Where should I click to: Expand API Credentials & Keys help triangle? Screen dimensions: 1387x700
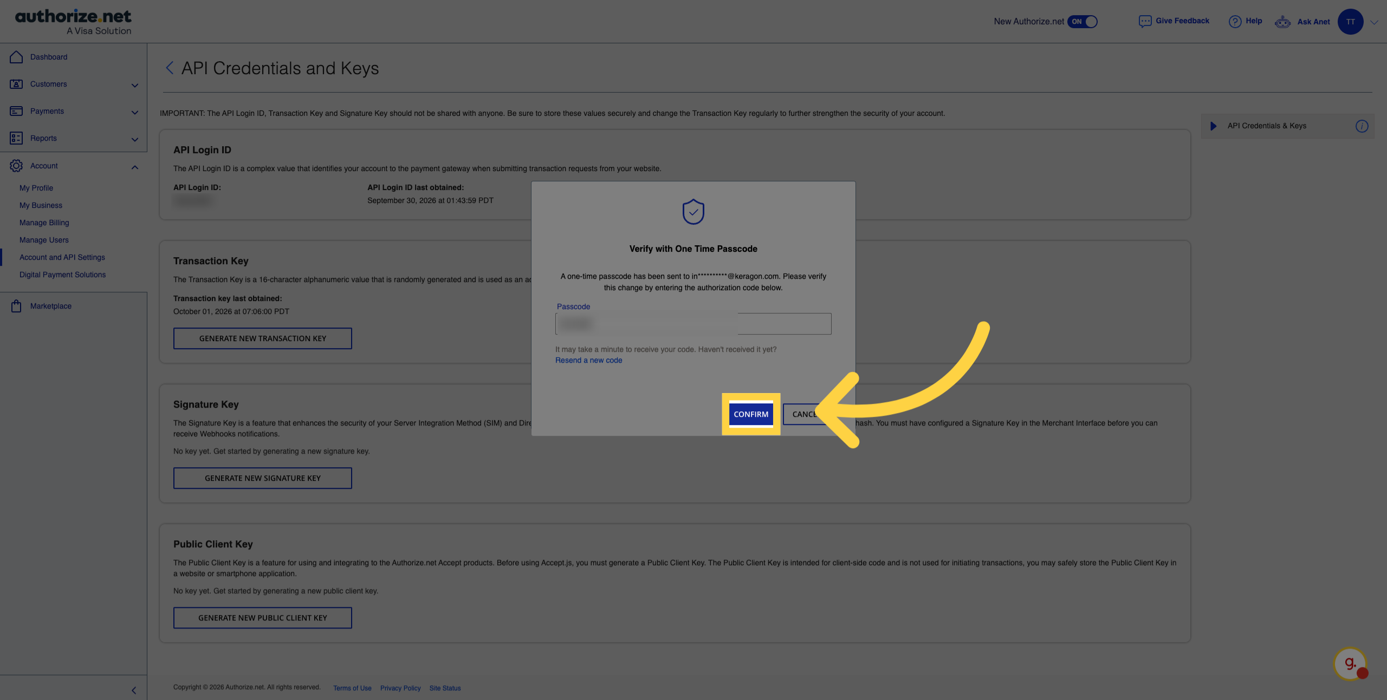coord(1214,126)
